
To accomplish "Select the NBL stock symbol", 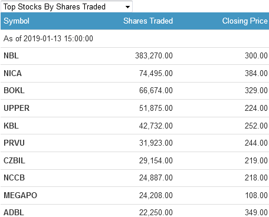I will tap(11, 55).
